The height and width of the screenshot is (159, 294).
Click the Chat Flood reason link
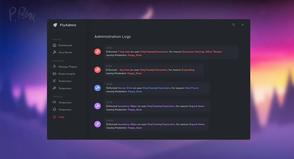pyautogui.click(x=191, y=88)
